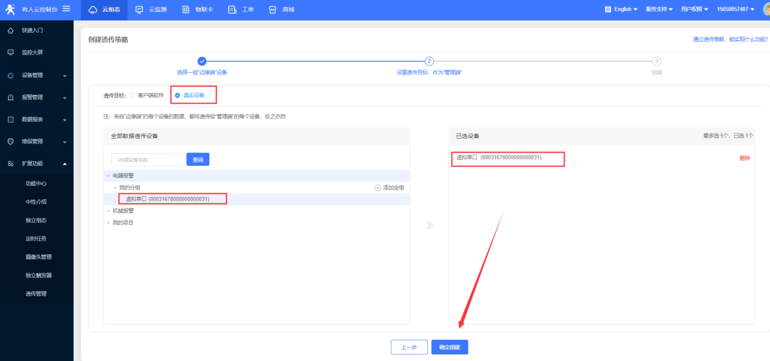Viewport: 770px width, 361px height.
Task: Select the 真实设备 radio button
Action: pyautogui.click(x=177, y=95)
